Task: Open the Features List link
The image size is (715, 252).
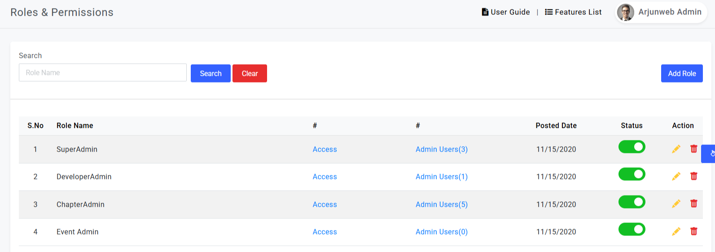Action: tap(573, 12)
